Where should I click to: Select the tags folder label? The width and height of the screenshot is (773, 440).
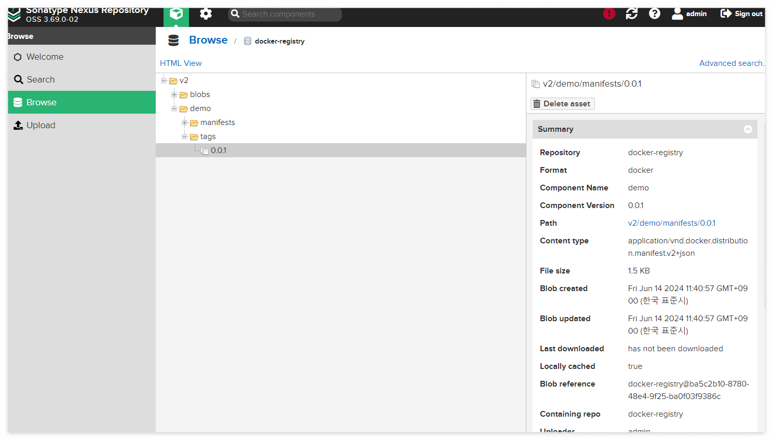(x=208, y=136)
